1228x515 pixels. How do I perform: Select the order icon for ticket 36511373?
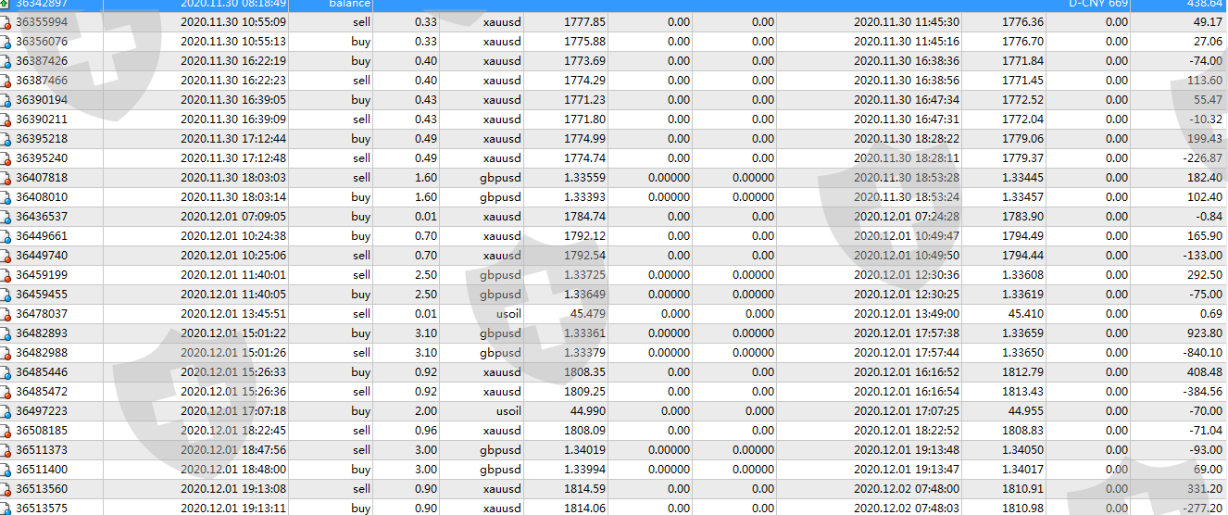pyautogui.click(x=6, y=450)
